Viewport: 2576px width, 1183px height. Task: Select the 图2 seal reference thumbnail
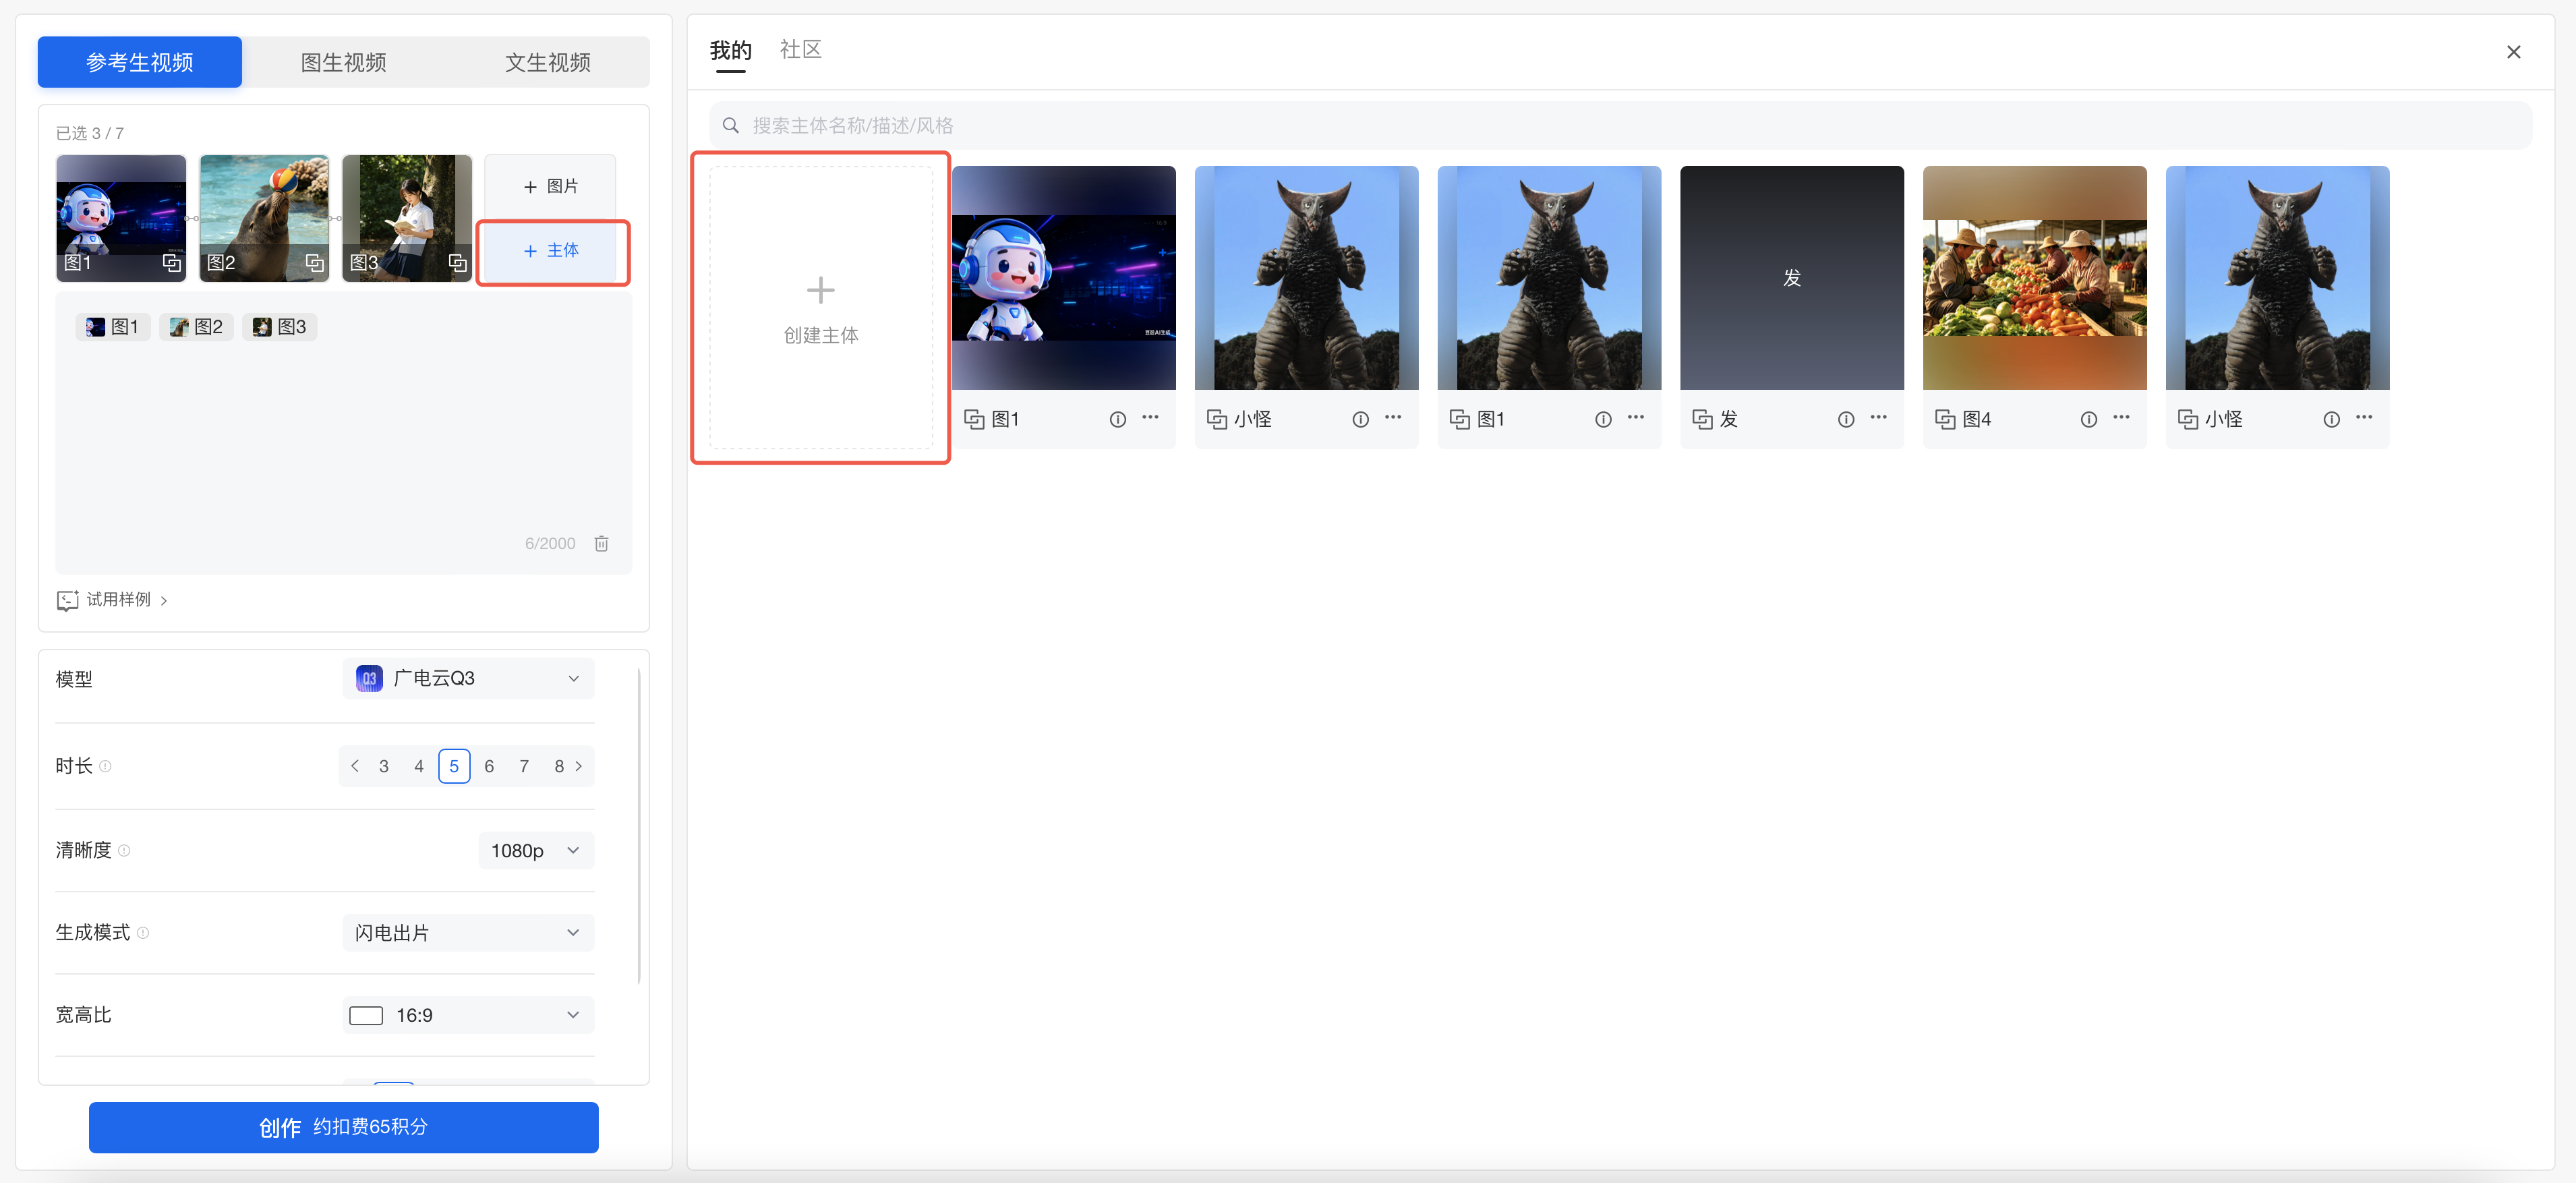pos(264,218)
